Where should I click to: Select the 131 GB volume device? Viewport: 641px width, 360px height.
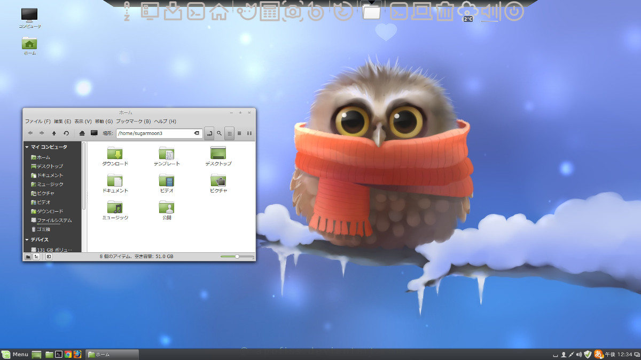coord(51,250)
